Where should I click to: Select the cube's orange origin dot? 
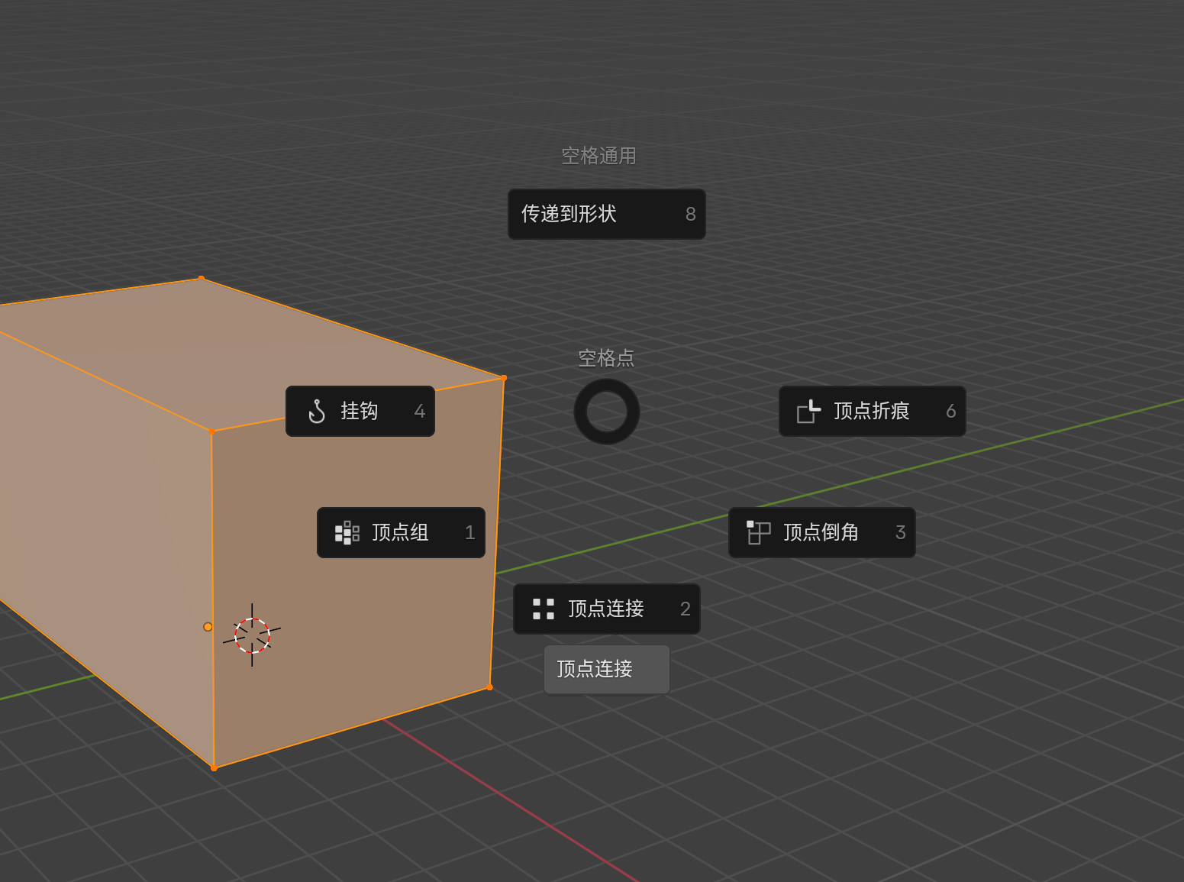208,627
